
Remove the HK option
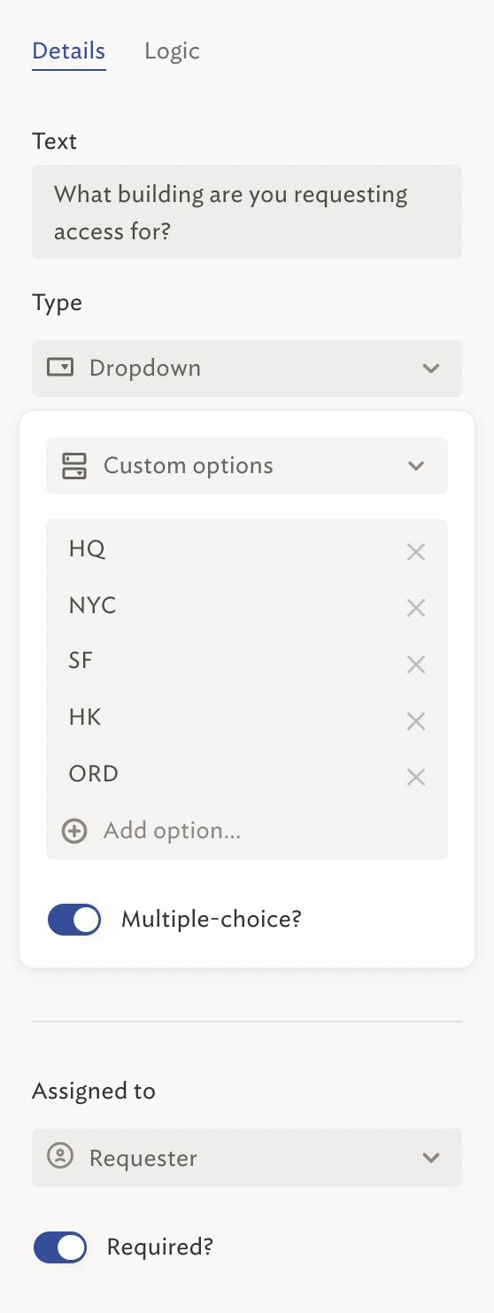pyautogui.click(x=416, y=721)
